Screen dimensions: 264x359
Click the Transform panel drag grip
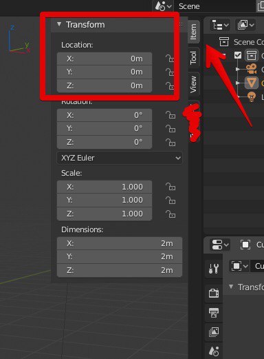tap(181, 24)
